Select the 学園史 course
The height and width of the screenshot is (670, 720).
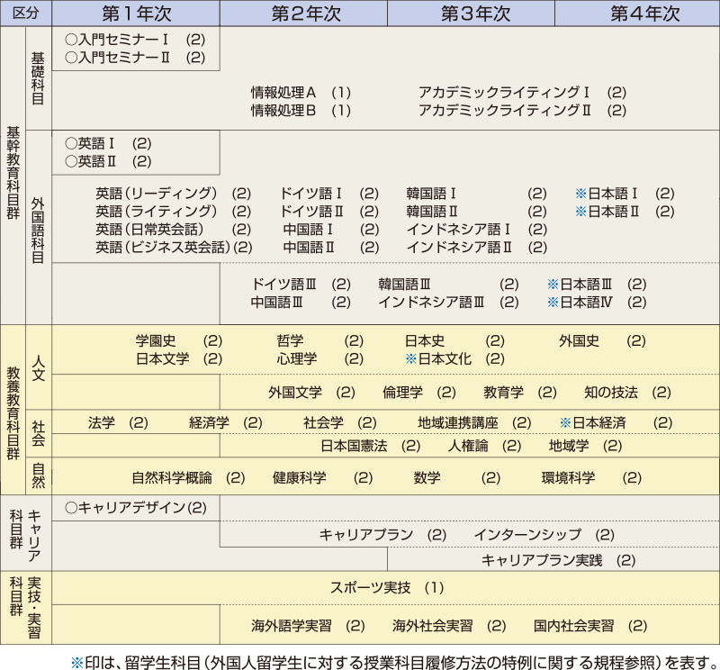(x=156, y=340)
